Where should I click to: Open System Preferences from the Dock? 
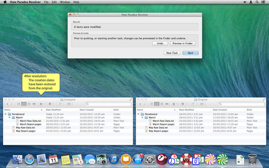(150, 159)
